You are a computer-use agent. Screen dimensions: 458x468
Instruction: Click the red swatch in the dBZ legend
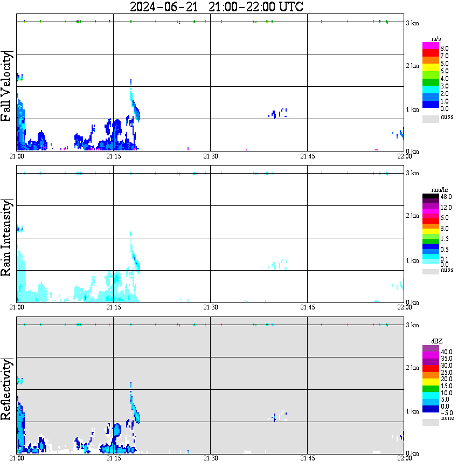[431, 369]
